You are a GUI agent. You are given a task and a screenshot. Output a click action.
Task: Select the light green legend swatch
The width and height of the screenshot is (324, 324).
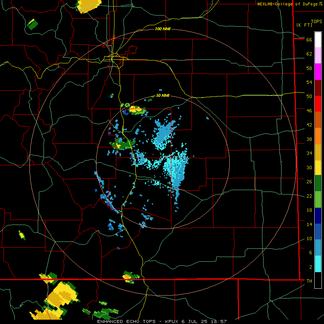318,199
